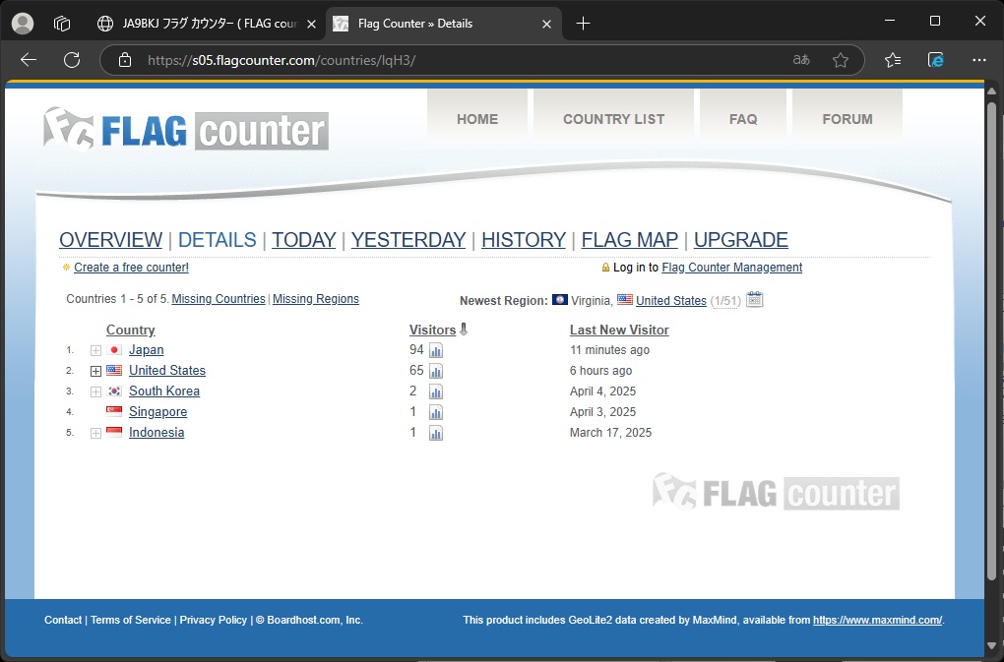1004x662 pixels.
Task: Sort by Visitors column header
Action: coord(432,331)
